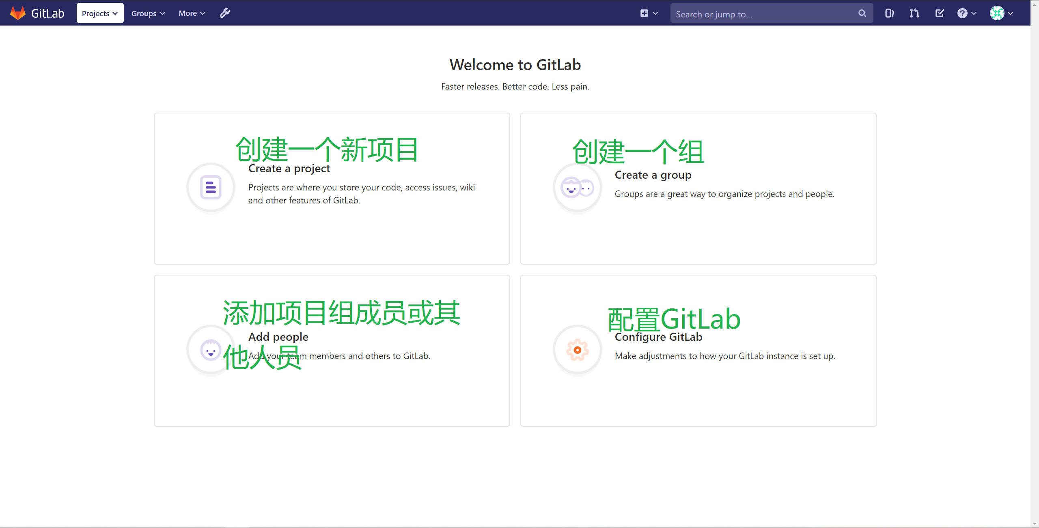
Task: Click 'members and others to GitLab' text
Action: [x=369, y=356]
